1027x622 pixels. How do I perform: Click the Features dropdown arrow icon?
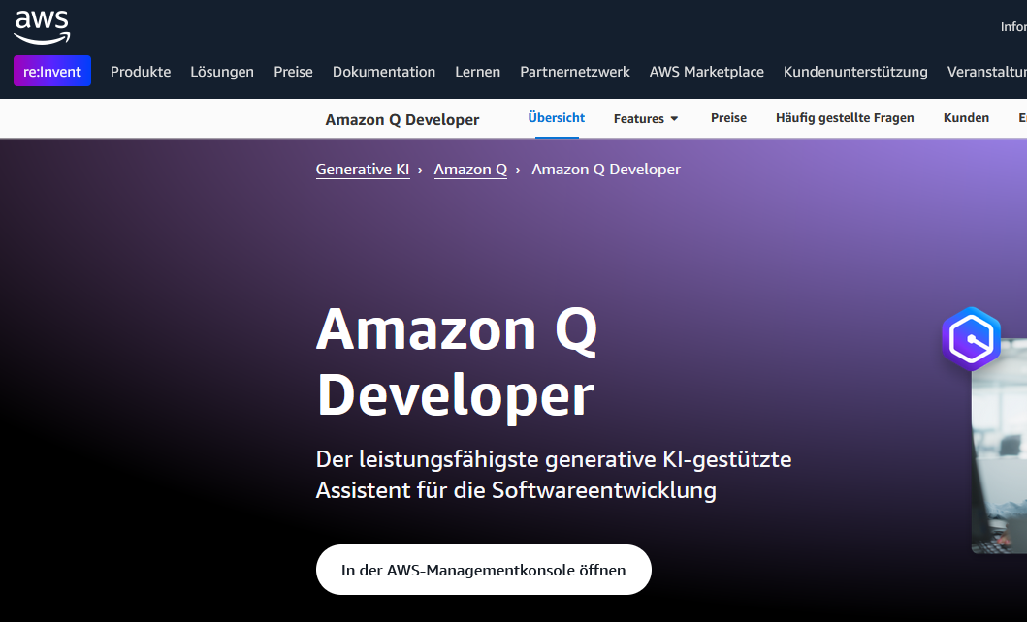click(674, 119)
